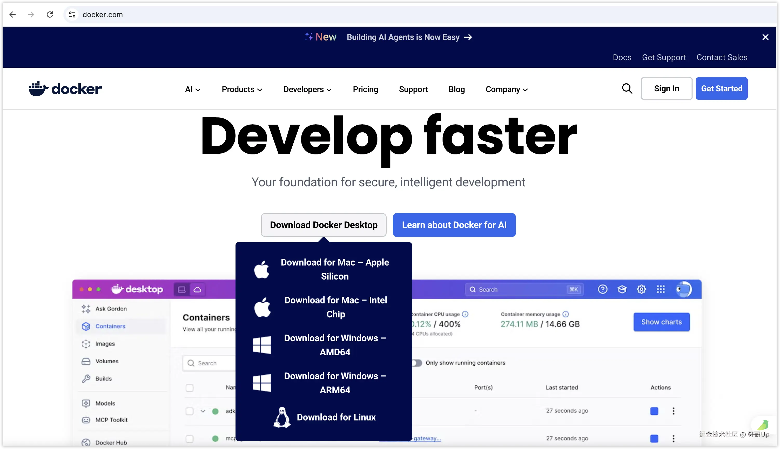
Task: Reload the page with browser refresh icon
Action: click(50, 15)
